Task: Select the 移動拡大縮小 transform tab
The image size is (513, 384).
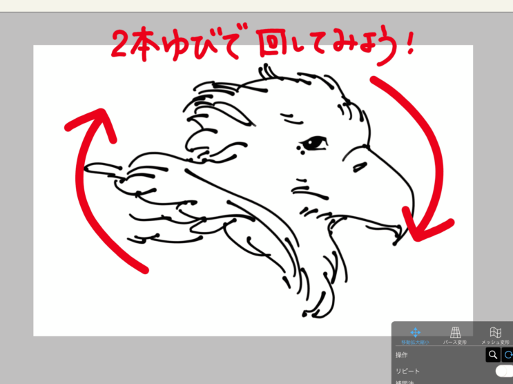Action: click(415, 336)
